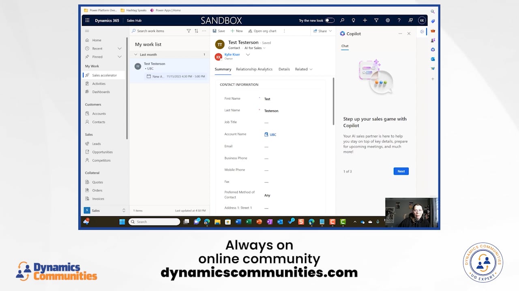Screen dimensions: 519x291
Task: Launch Word from the taskbar
Action: (x=238, y=221)
